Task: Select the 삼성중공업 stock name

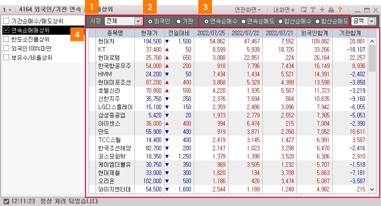Action: click(112, 116)
